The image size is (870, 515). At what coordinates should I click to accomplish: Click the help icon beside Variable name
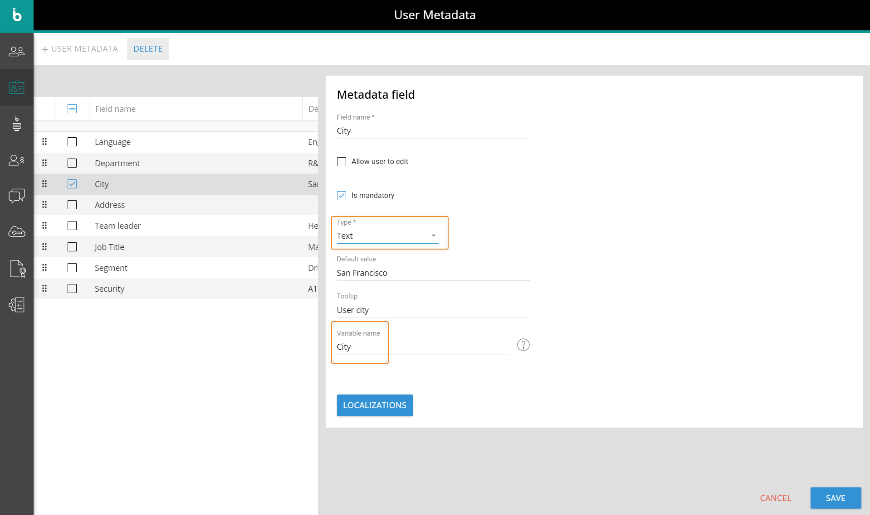click(523, 345)
